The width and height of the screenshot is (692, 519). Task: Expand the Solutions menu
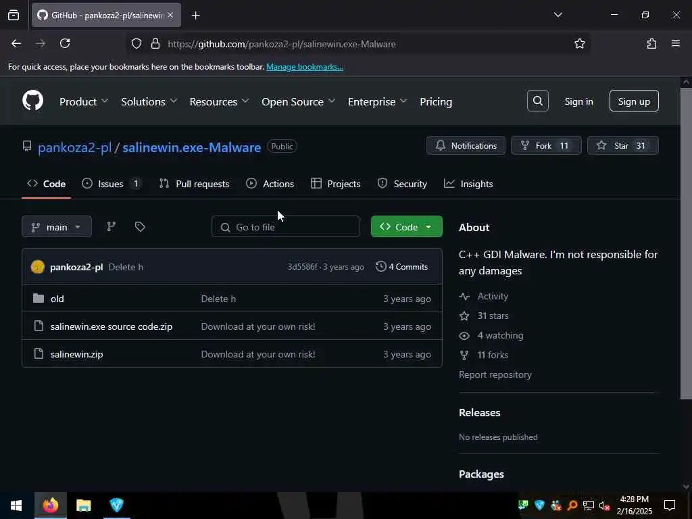tap(149, 101)
